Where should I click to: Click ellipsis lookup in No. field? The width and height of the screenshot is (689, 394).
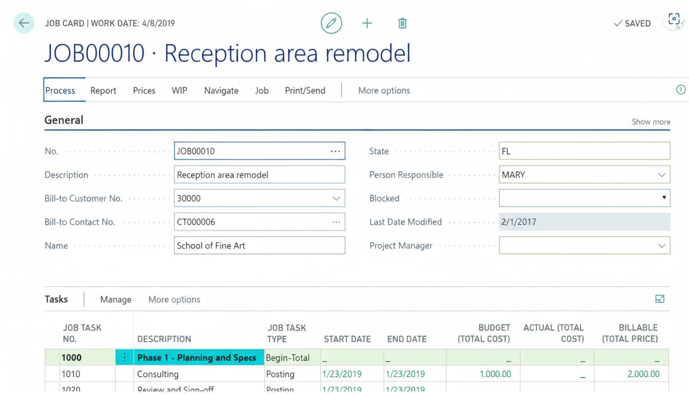pyautogui.click(x=335, y=151)
